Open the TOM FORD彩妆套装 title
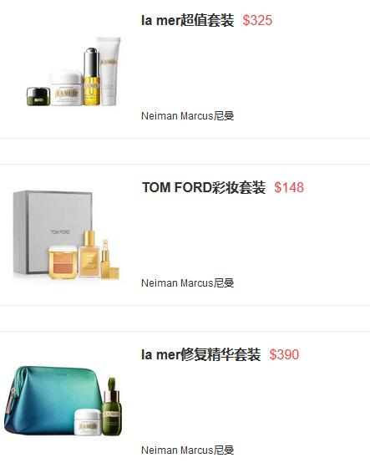This screenshot has width=370, height=468. point(204,187)
